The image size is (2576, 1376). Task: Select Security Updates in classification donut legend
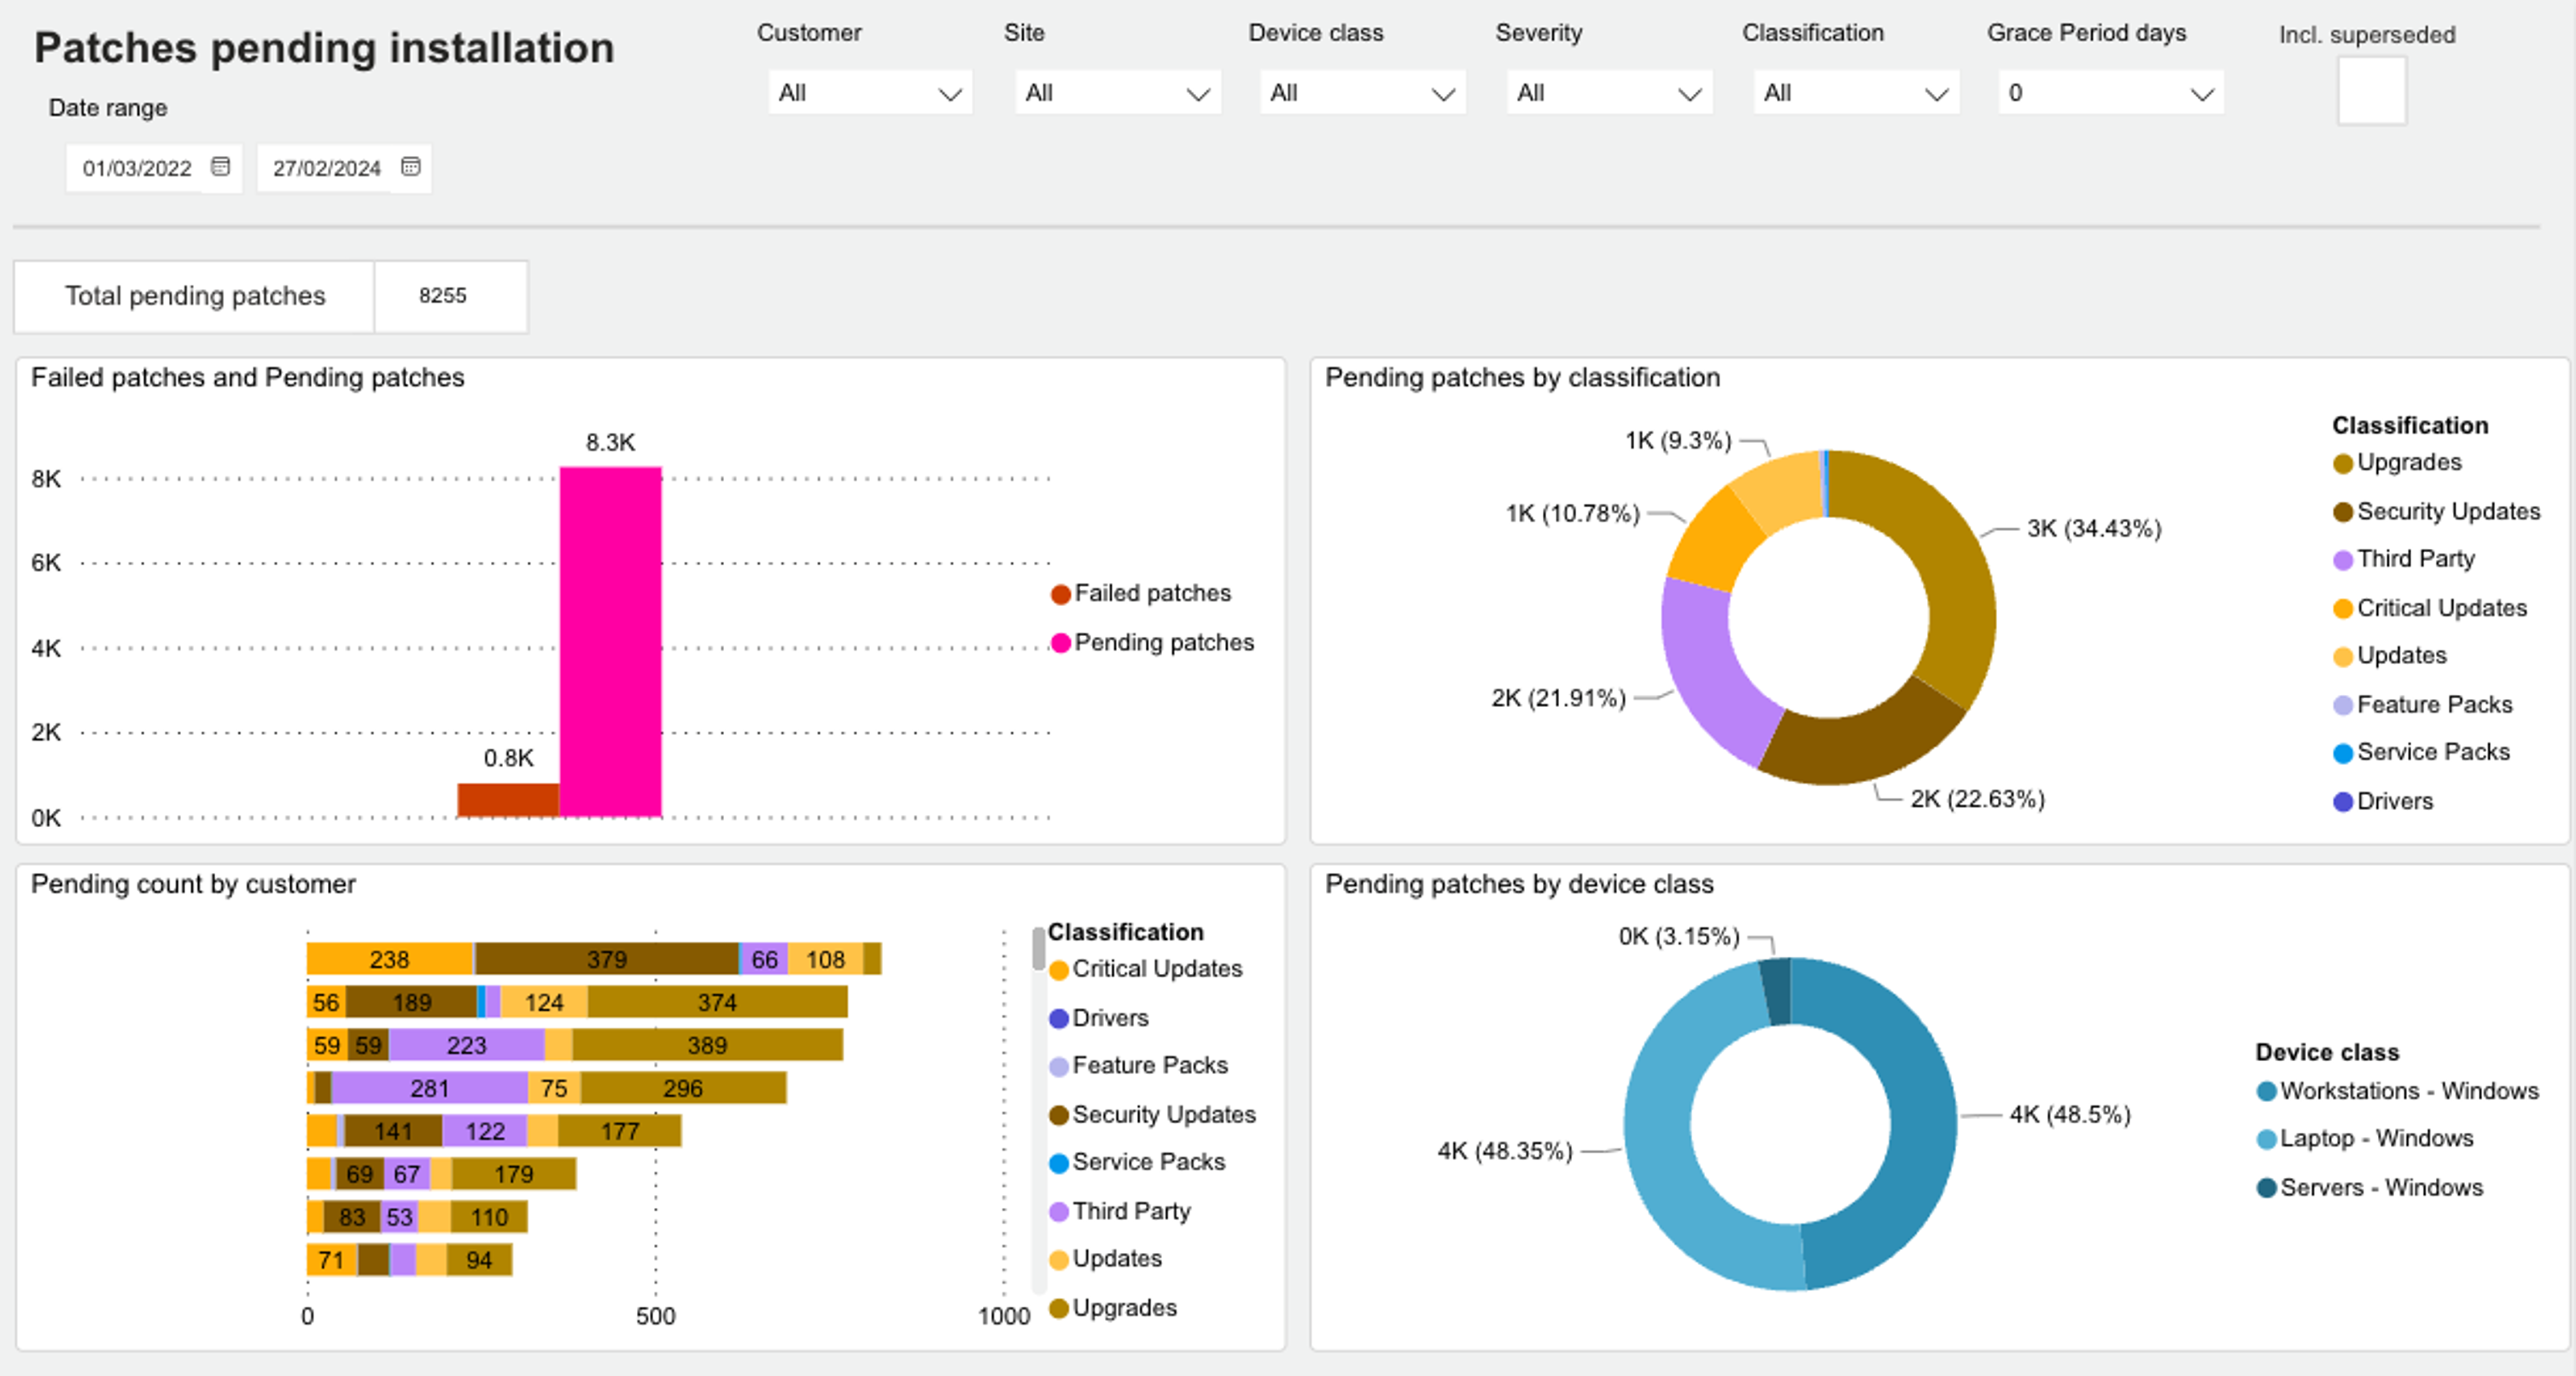(2447, 511)
